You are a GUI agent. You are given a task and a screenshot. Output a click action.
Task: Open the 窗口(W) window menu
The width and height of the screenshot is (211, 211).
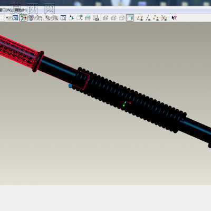coord(5,10)
